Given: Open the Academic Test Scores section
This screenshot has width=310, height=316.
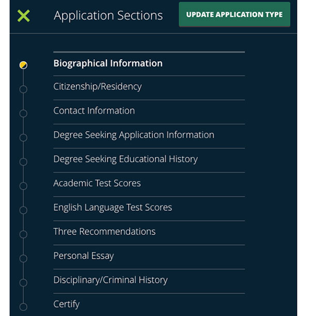Looking at the screenshot, I should pos(97,183).
